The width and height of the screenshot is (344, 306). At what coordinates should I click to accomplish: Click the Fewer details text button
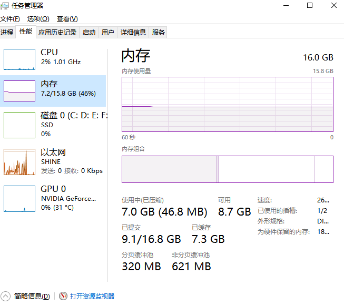32,297
